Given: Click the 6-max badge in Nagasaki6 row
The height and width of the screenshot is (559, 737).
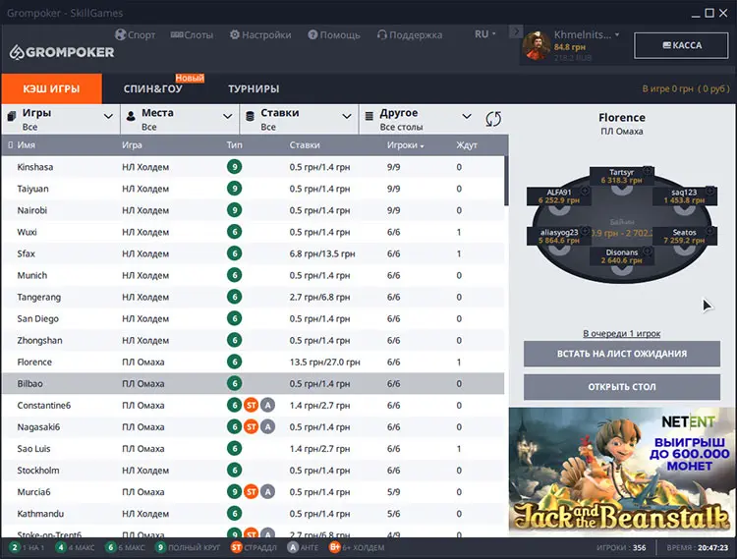Looking at the screenshot, I should coord(234,426).
